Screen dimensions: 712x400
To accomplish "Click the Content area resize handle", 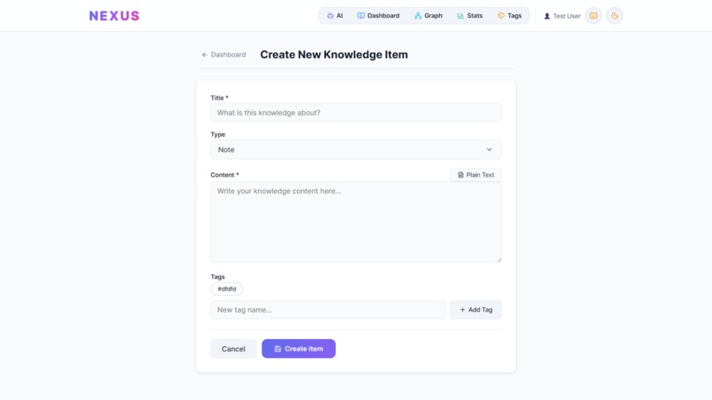I will 498,260.
